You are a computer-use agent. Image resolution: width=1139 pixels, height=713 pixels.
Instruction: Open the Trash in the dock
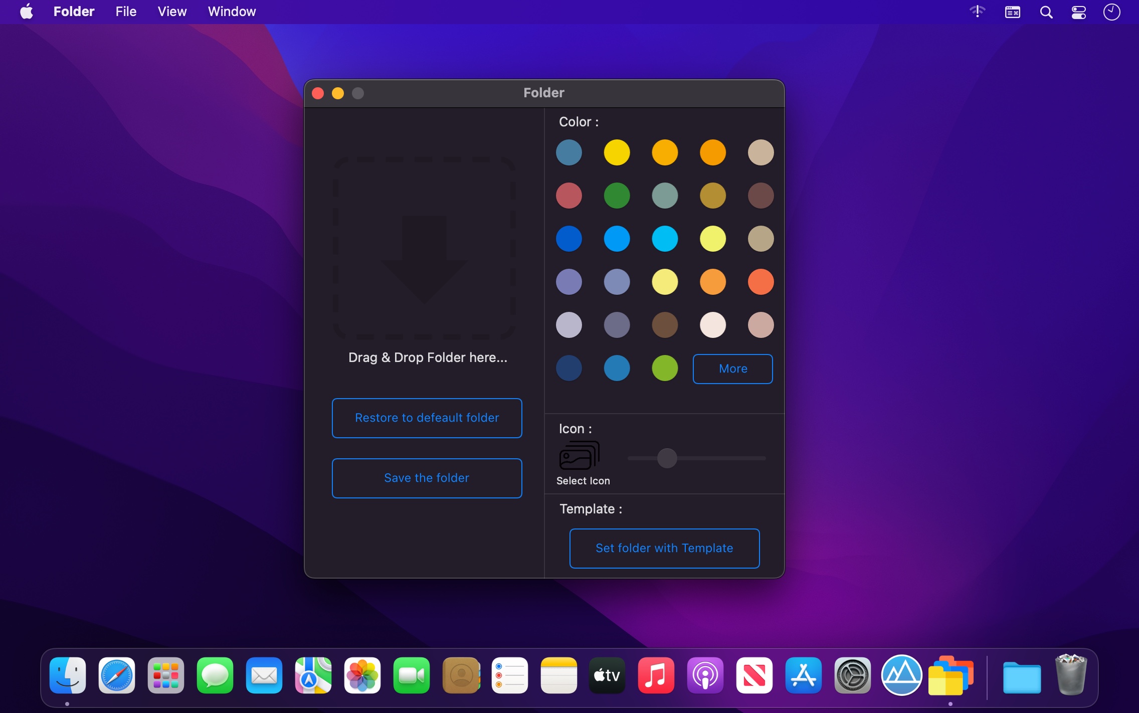(x=1071, y=675)
